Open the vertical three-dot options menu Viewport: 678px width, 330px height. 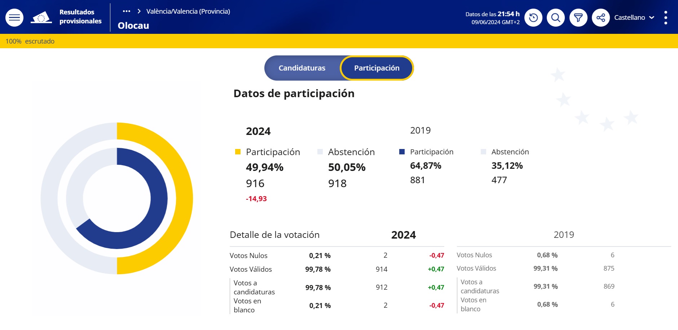665,18
